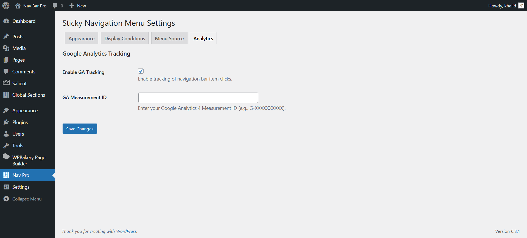Open the sidebar Appearance menu
The image size is (527, 238).
(27, 110)
